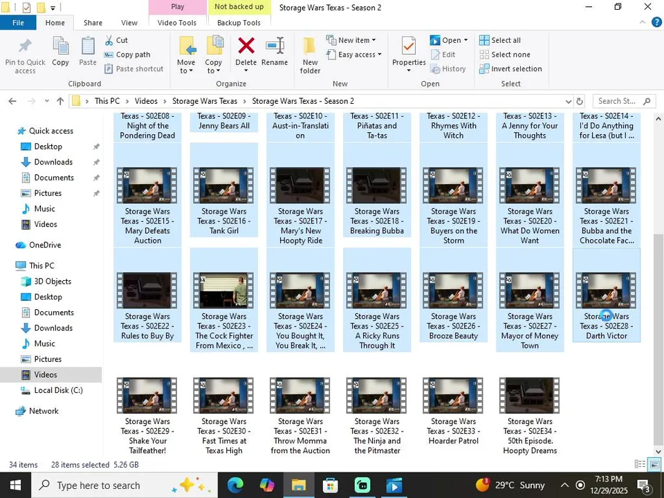
Task: Expand the Open button dropdown
Action: tap(465, 40)
